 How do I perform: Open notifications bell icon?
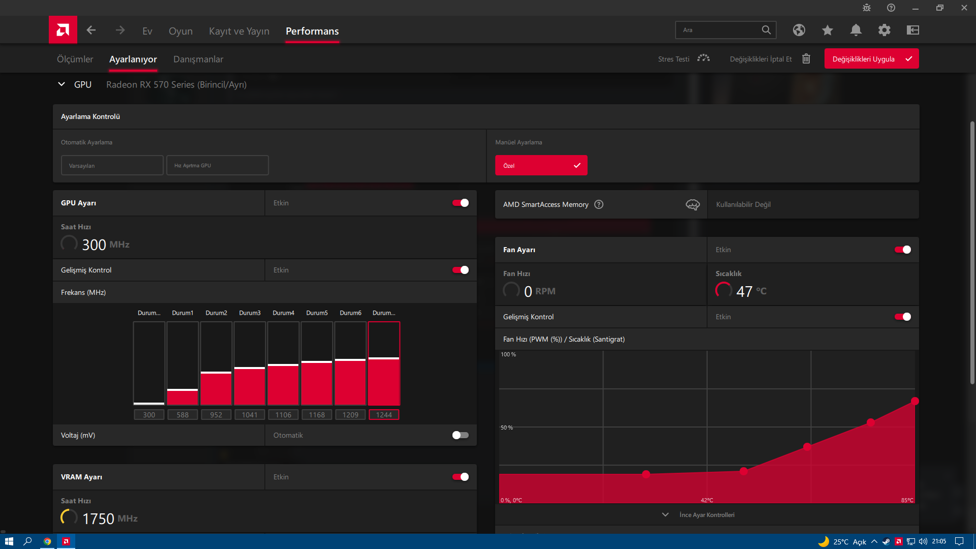pyautogui.click(x=856, y=30)
